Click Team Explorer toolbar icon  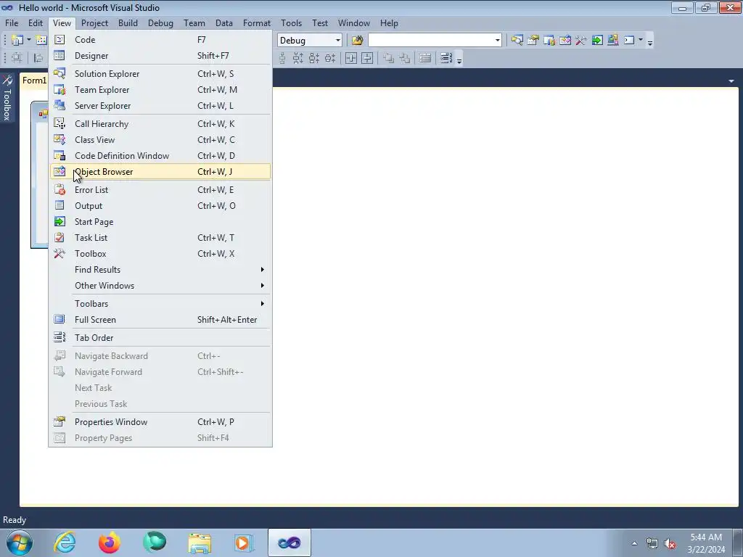549,41
